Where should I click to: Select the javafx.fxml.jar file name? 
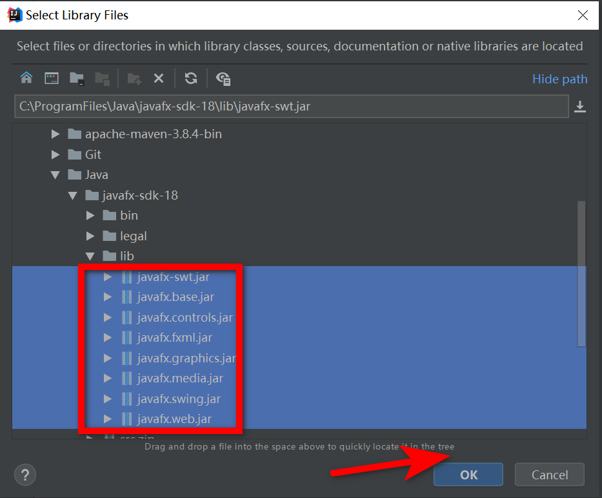[175, 338]
